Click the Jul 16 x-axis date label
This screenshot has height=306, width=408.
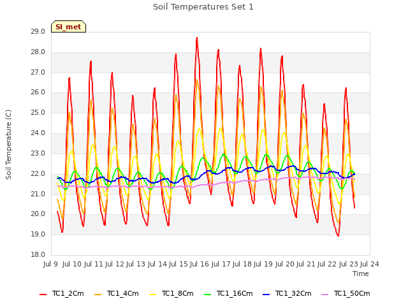[x=199, y=264]
